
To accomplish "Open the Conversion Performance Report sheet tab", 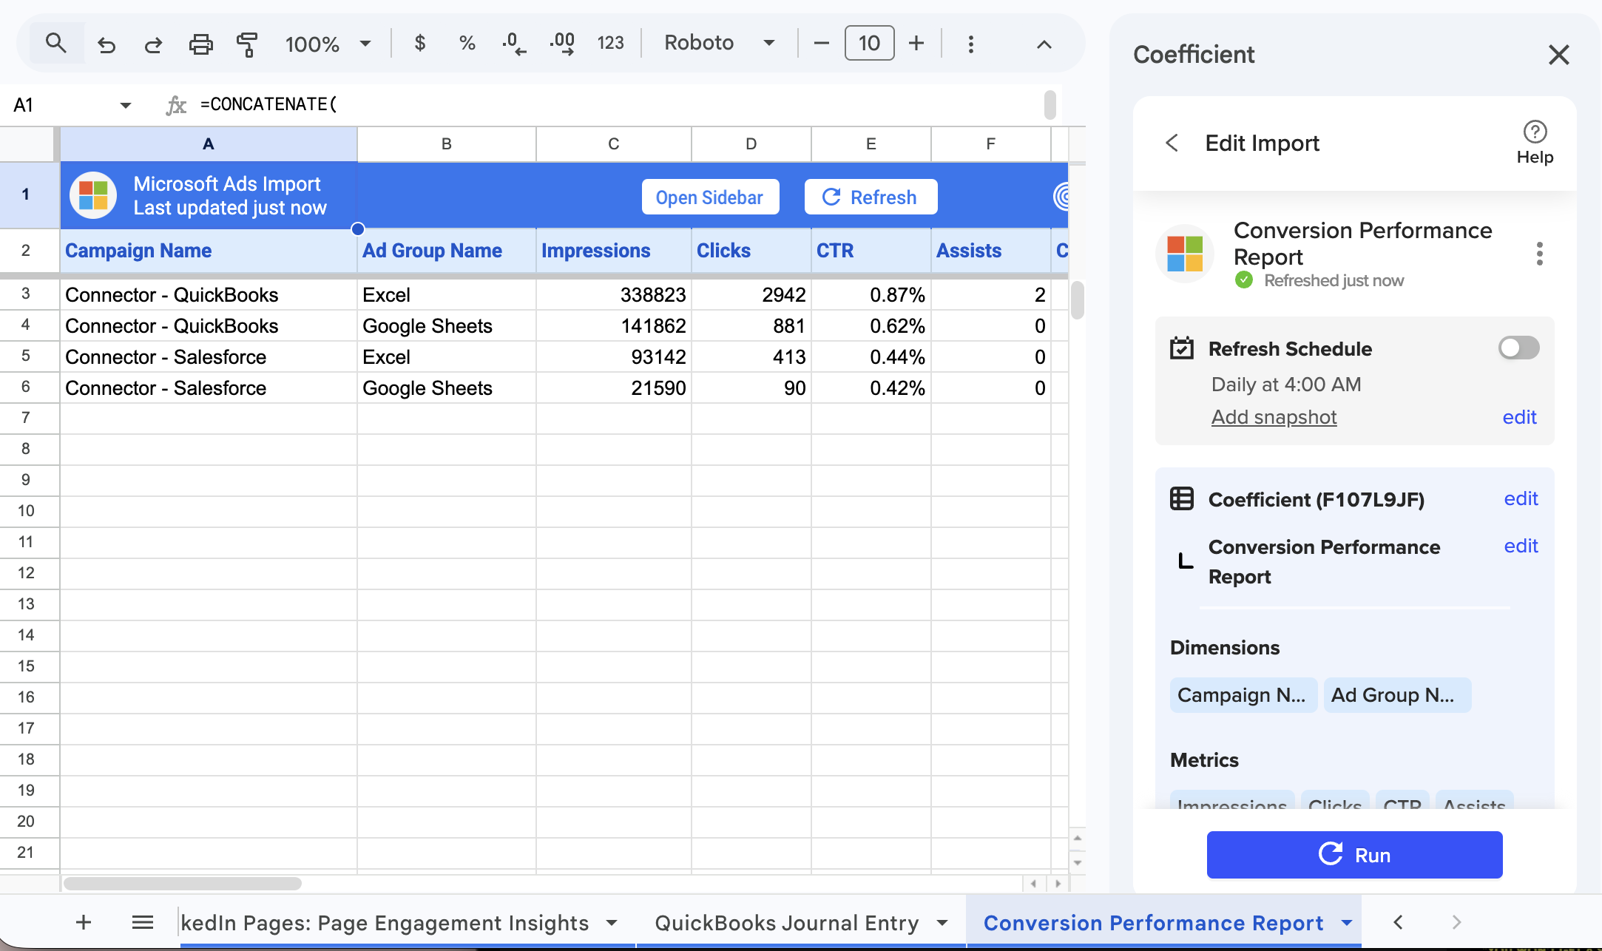I will pos(1153,922).
